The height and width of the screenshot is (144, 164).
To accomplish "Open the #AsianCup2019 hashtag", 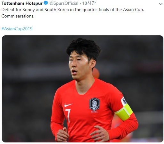I will point(17,29).
